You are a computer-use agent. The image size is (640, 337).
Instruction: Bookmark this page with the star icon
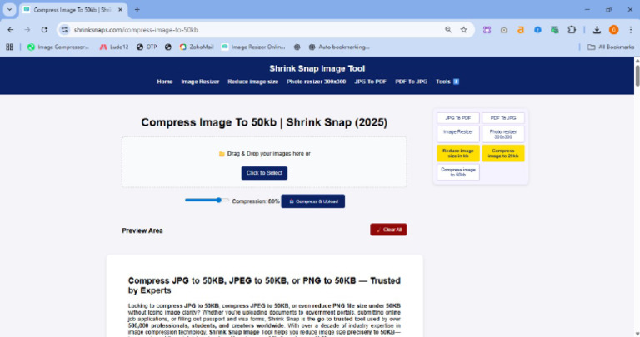463,30
